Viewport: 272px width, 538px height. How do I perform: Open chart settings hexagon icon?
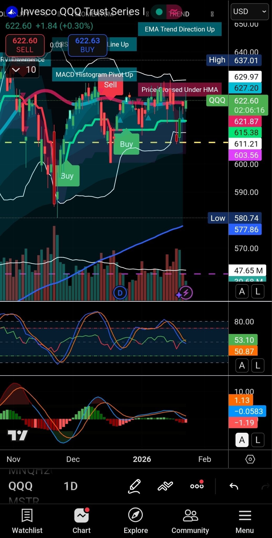[250, 459]
